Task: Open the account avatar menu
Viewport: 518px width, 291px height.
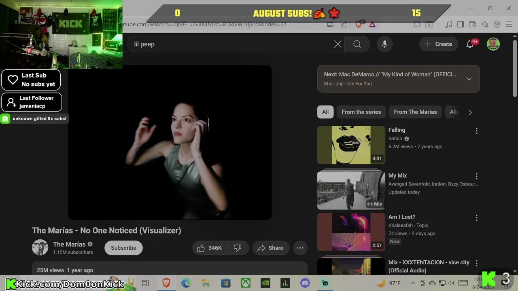Action: [493, 44]
